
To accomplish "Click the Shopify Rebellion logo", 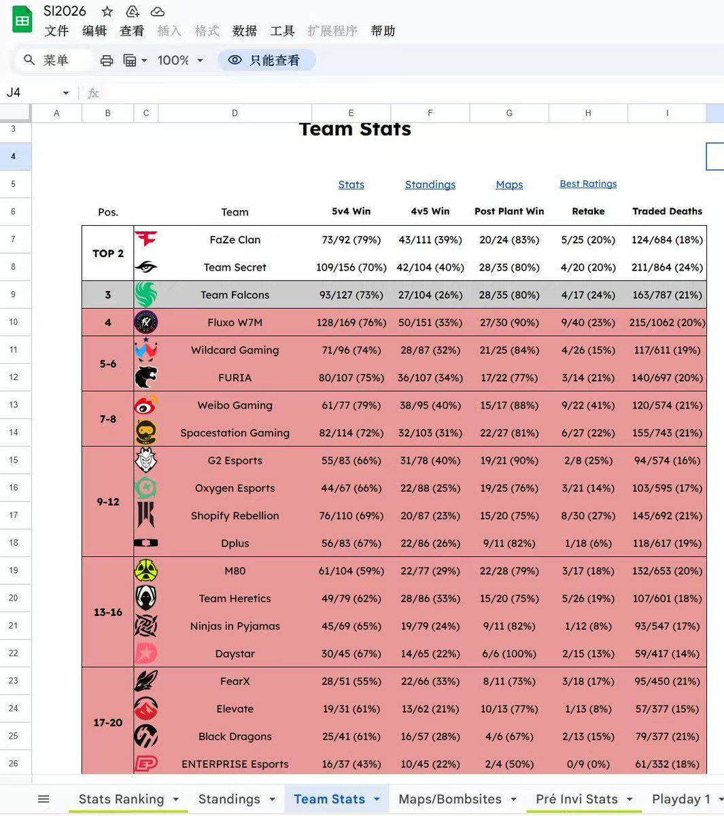I will point(145,515).
